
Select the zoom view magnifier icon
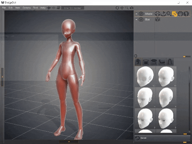[127, 8]
